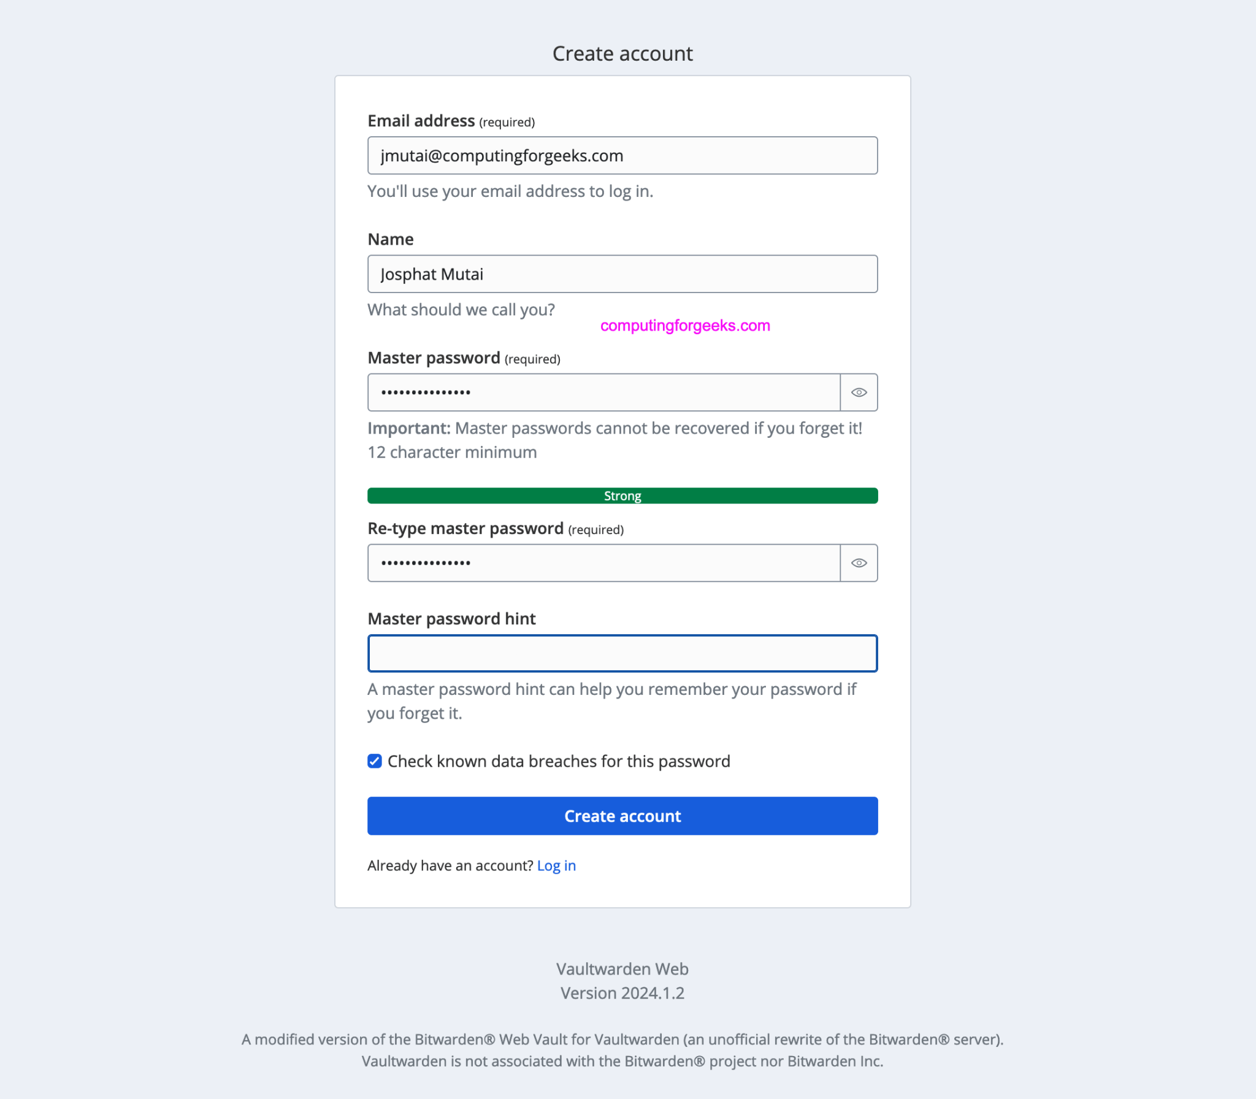Click the 'Master password hint' label
The width and height of the screenshot is (1256, 1099).
point(451,619)
